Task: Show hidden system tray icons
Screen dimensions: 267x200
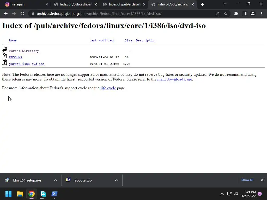Action: (222, 194)
